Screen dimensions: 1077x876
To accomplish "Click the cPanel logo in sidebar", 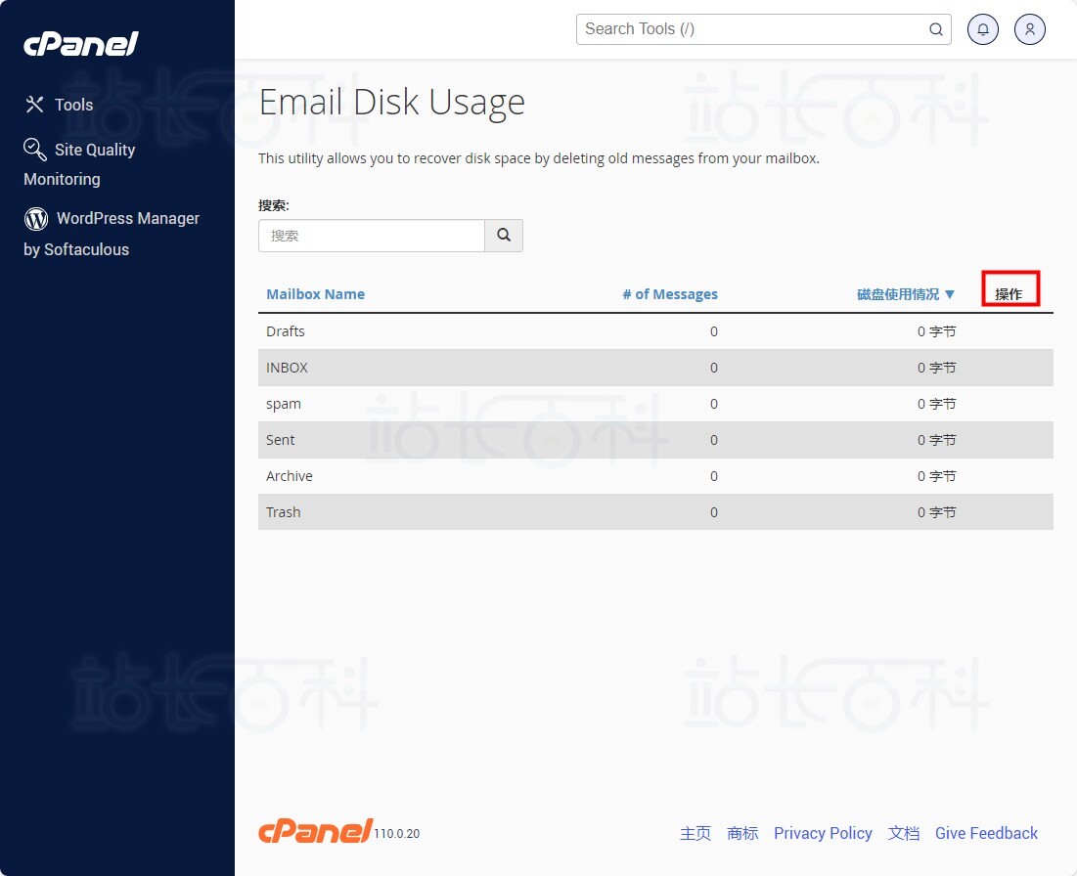I will coord(81,44).
